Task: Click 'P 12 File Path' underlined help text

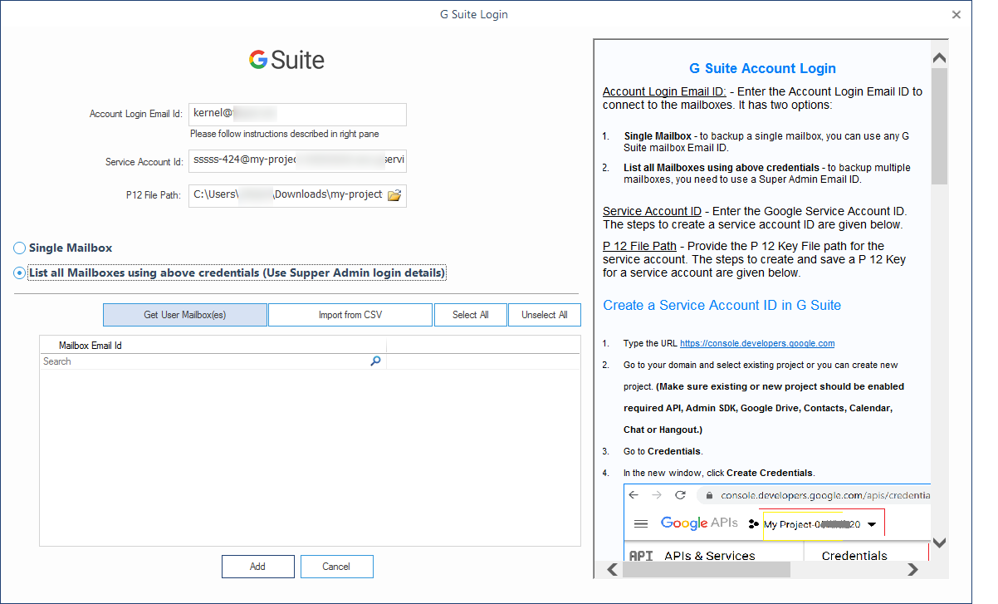Action: coord(639,246)
